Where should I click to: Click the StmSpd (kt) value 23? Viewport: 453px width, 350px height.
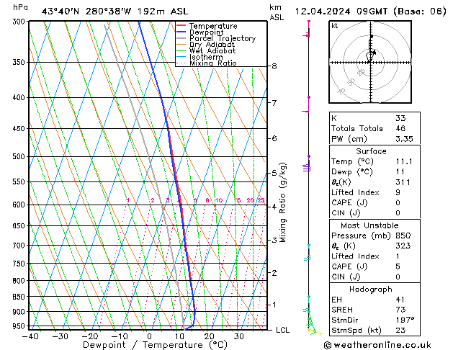[400, 330]
